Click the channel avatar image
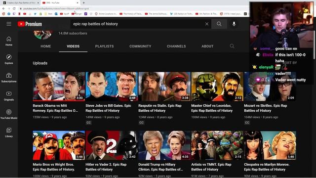This screenshot has height=178, width=316. 42,35
